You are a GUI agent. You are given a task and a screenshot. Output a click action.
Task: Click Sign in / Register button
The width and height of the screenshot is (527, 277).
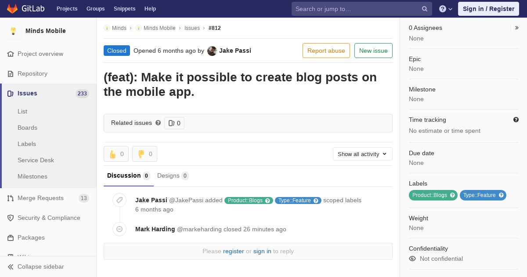click(488, 9)
